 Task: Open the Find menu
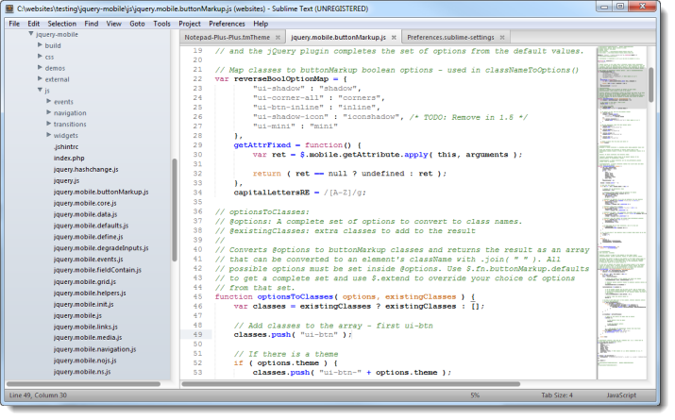pyautogui.click(x=92, y=24)
